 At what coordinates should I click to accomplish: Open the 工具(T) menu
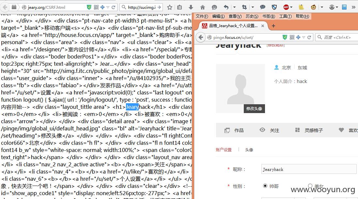(286, 16)
